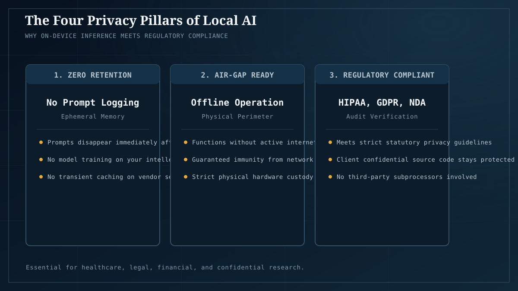Viewport: 518px width, 291px height.
Task: Click the title "The Four Privacy Pillars of Local AI"
Action: pyautogui.click(x=141, y=20)
